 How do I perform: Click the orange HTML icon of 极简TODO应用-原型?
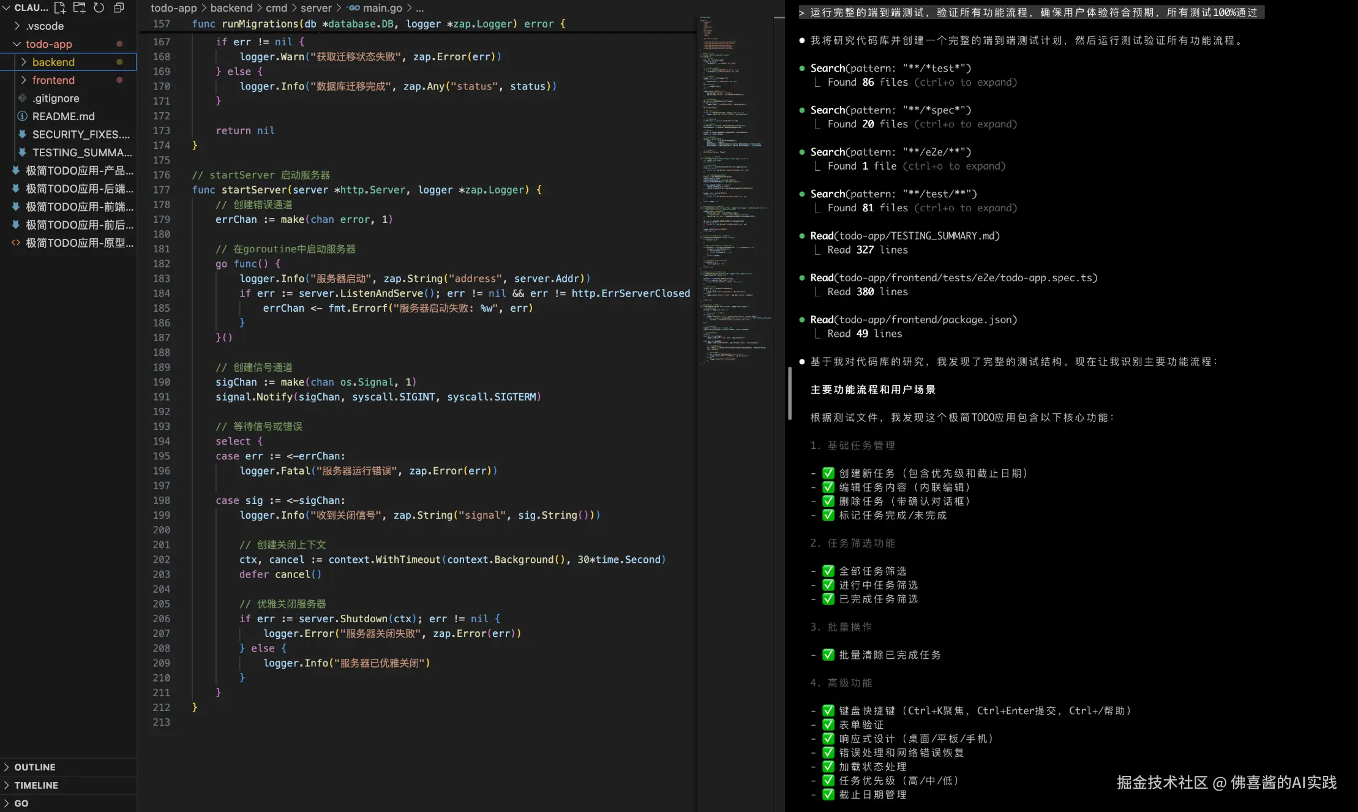(x=16, y=243)
